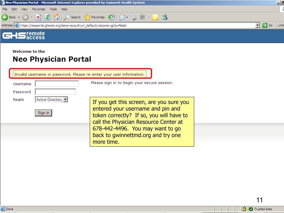This screenshot has height=213, width=284.
Task: Open the File menu
Action: click(5, 9)
